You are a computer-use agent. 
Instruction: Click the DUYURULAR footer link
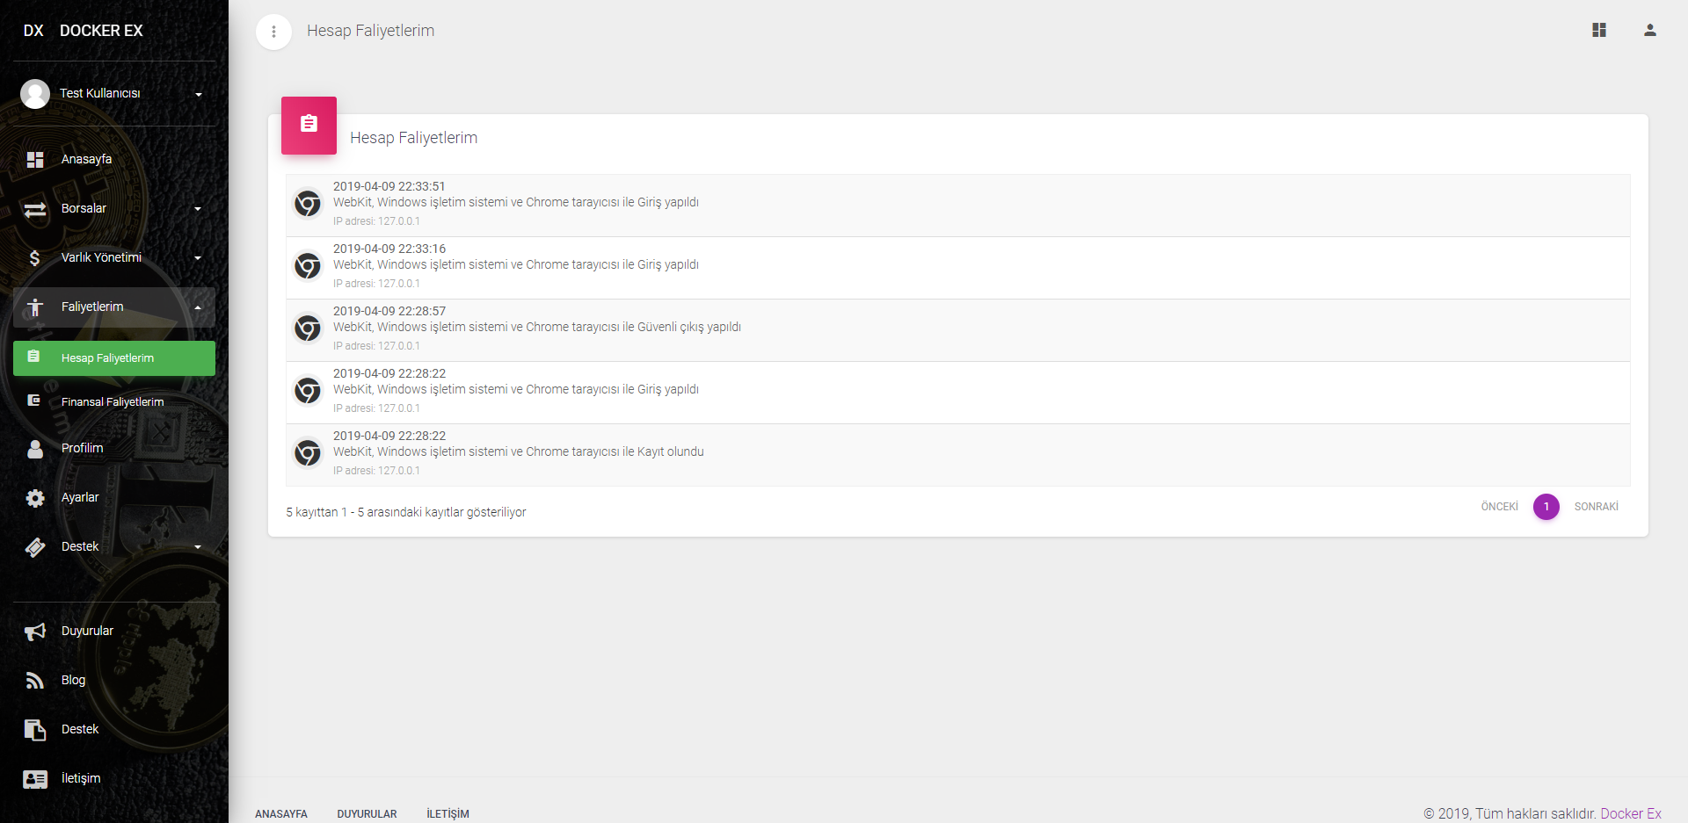click(x=367, y=814)
